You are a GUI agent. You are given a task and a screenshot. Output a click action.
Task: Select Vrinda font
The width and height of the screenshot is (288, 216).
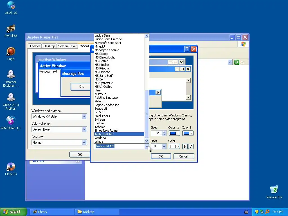pyautogui.click(x=119, y=142)
